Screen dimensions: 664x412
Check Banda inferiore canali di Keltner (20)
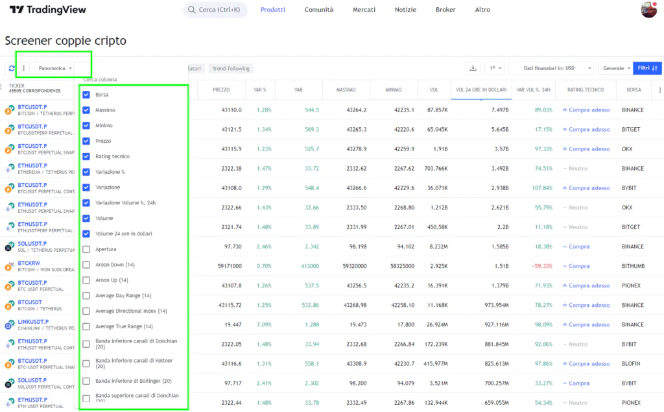click(86, 364)
